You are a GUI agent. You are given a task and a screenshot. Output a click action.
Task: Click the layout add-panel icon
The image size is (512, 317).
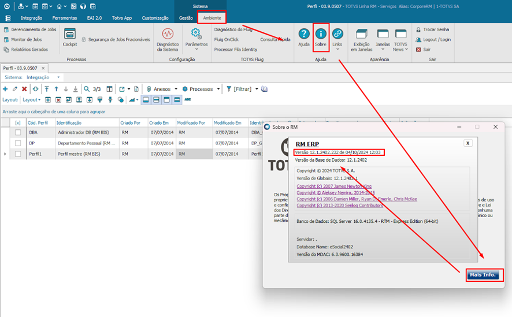tap(47, 100)
